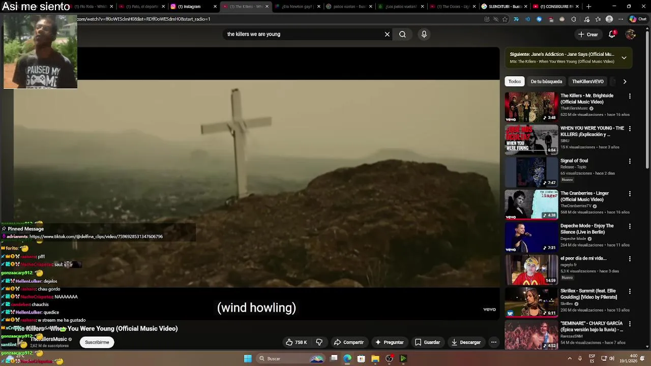Click the Descargar download button

pyautogui.click(x=465, y=342)
